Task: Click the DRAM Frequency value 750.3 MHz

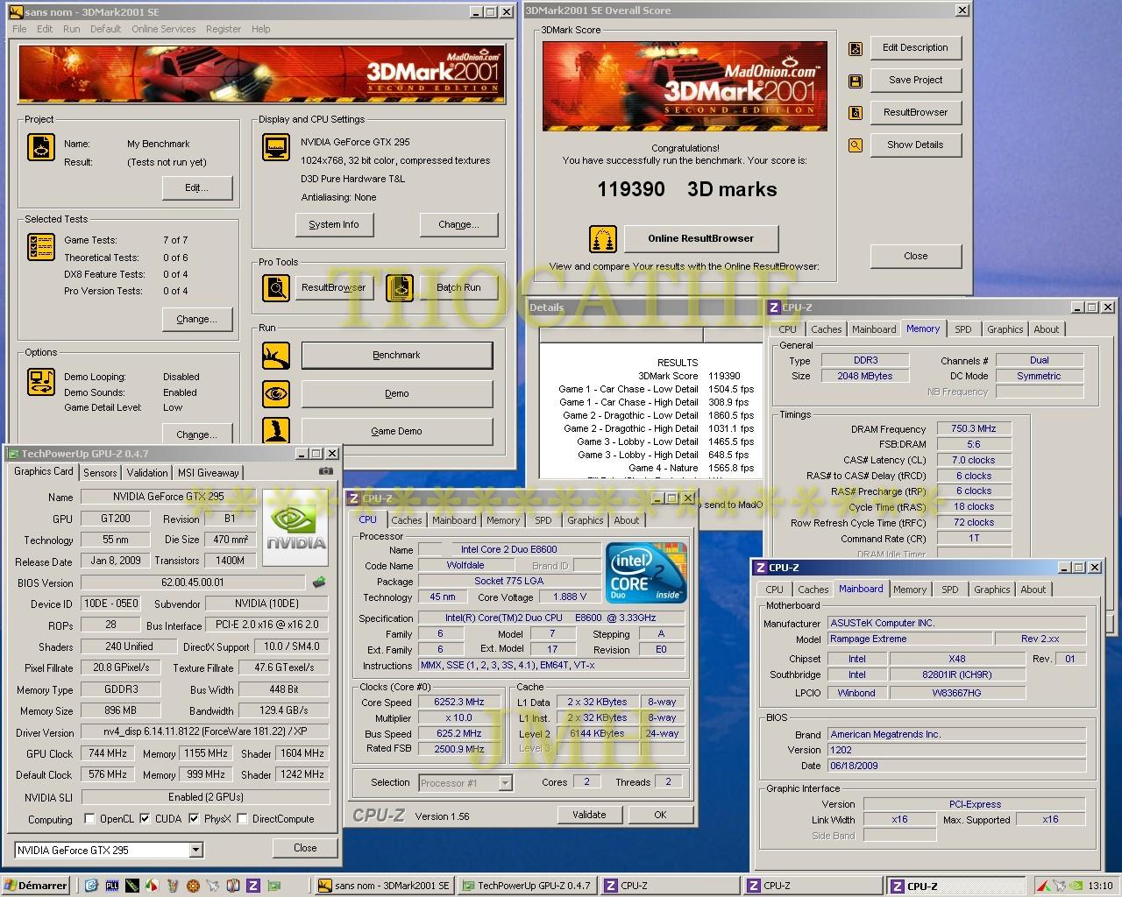Action: 973,429
